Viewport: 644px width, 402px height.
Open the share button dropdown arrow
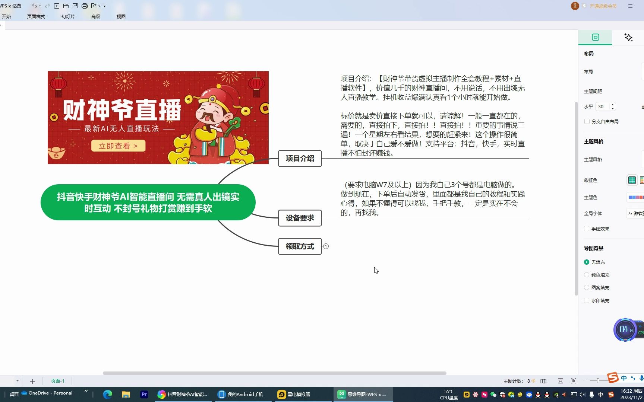tap(99, 6)
